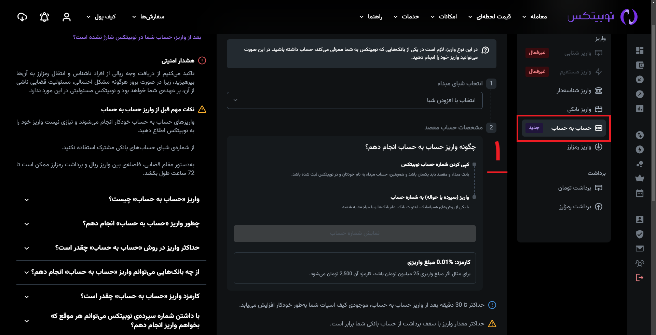Click the step کپی کردن شماره حساب نوبیتکس
This screenshot has height=335, width=656.
tap(435, 165)
